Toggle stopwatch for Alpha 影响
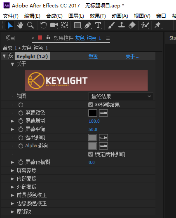Viewport: 176px width, 218px height. coord(21,146)
